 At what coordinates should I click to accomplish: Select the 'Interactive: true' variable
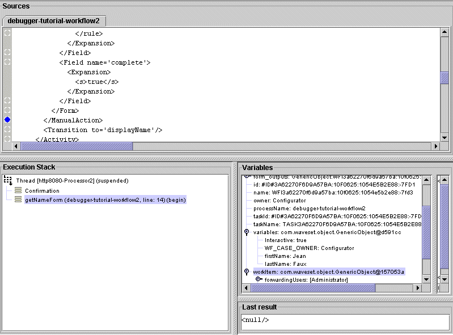285,240
